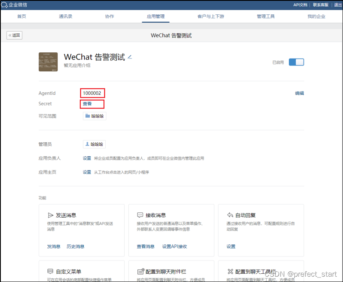The width and height of the screenshot is (343, 282).
Task: Click the 发送消息 paper plane icon
Action: point(51,215)
